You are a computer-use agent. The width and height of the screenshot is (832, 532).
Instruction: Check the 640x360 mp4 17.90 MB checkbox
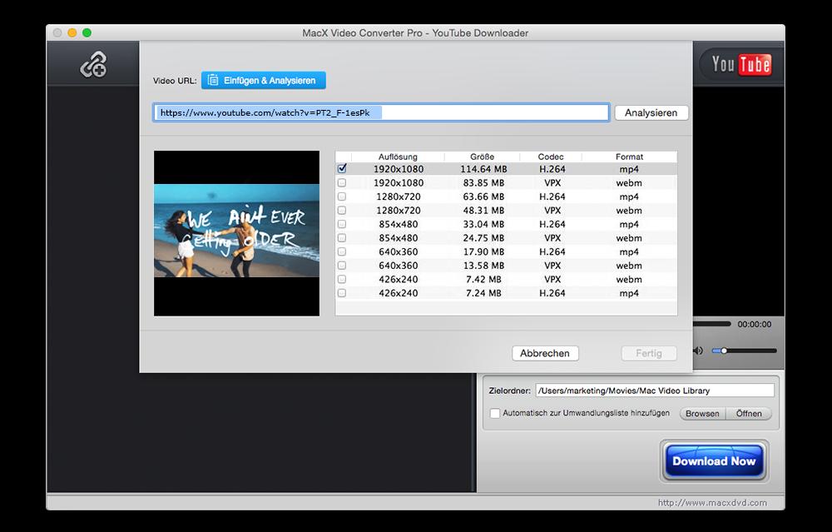(x=342, y=251)
